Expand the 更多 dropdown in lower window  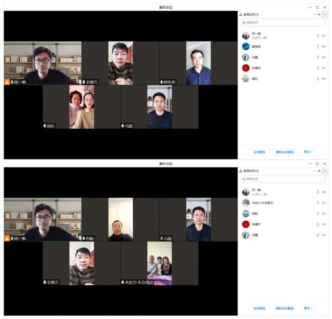click(308, 308)
